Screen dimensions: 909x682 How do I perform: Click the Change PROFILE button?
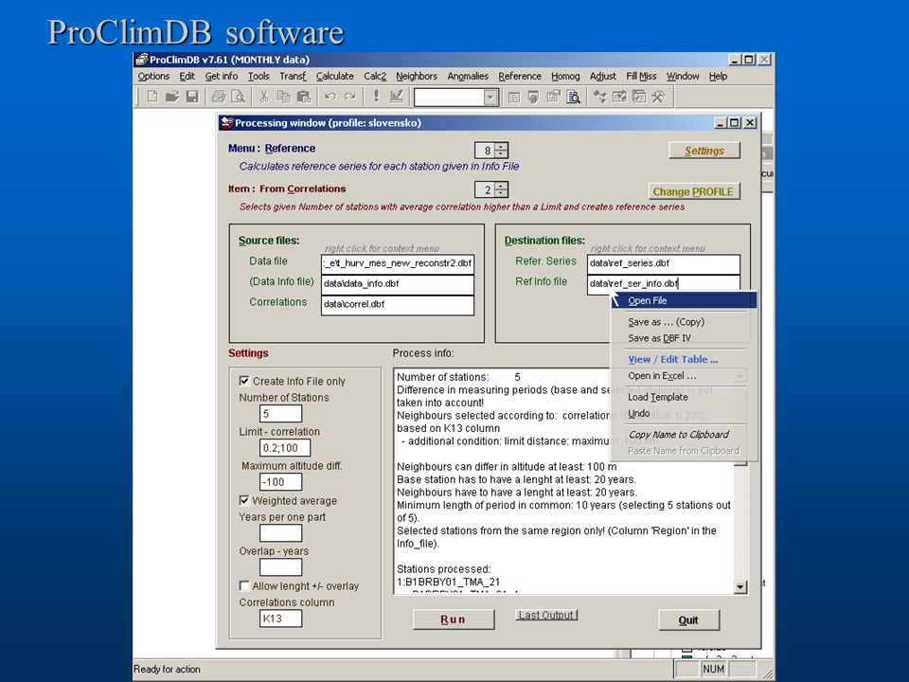coord(693,191)
